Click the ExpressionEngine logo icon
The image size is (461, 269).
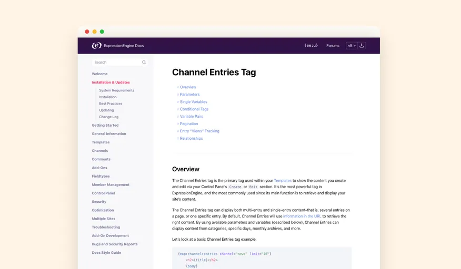(96, 46)
